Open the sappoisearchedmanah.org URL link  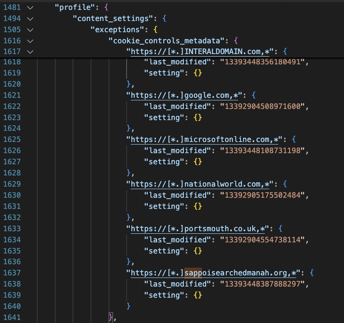[x=213, y=273]
